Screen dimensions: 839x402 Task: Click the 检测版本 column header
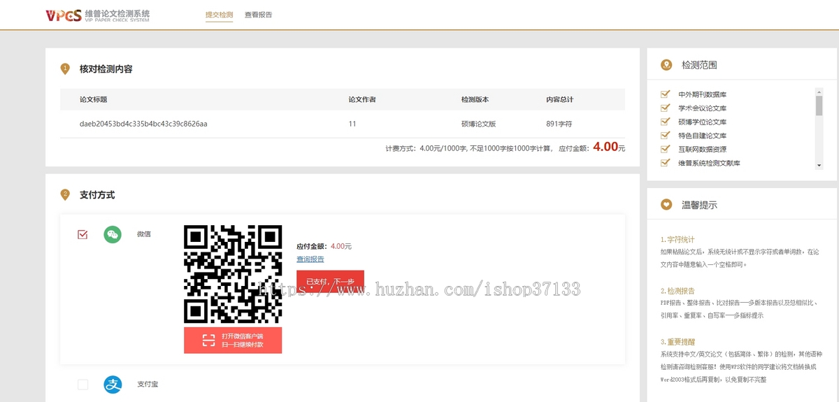coord(475,99)
